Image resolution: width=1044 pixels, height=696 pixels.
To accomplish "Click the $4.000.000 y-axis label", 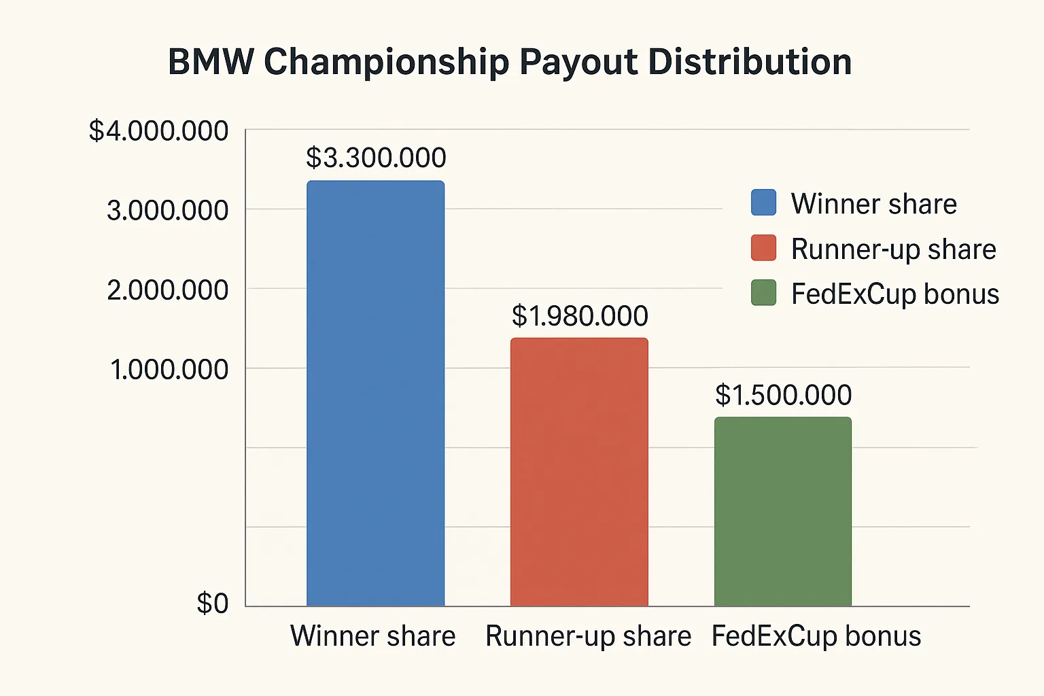I will (158, 130).
